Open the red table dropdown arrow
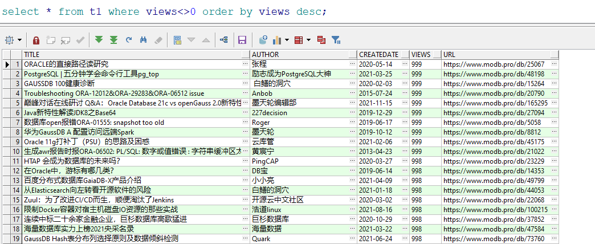This screenshot has height=244, width=595. (x=308, y=40)
